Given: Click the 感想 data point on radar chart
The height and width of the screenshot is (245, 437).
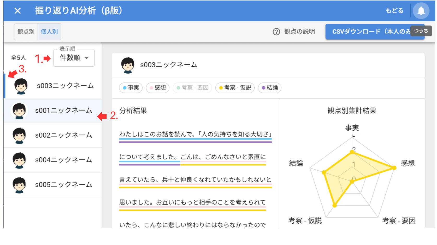Looking at the screenshot, I should pyautogui.click(x=394, y=168).
